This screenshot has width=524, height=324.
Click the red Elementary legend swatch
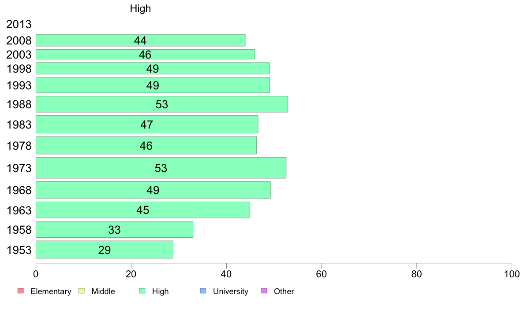click(21, 291)
